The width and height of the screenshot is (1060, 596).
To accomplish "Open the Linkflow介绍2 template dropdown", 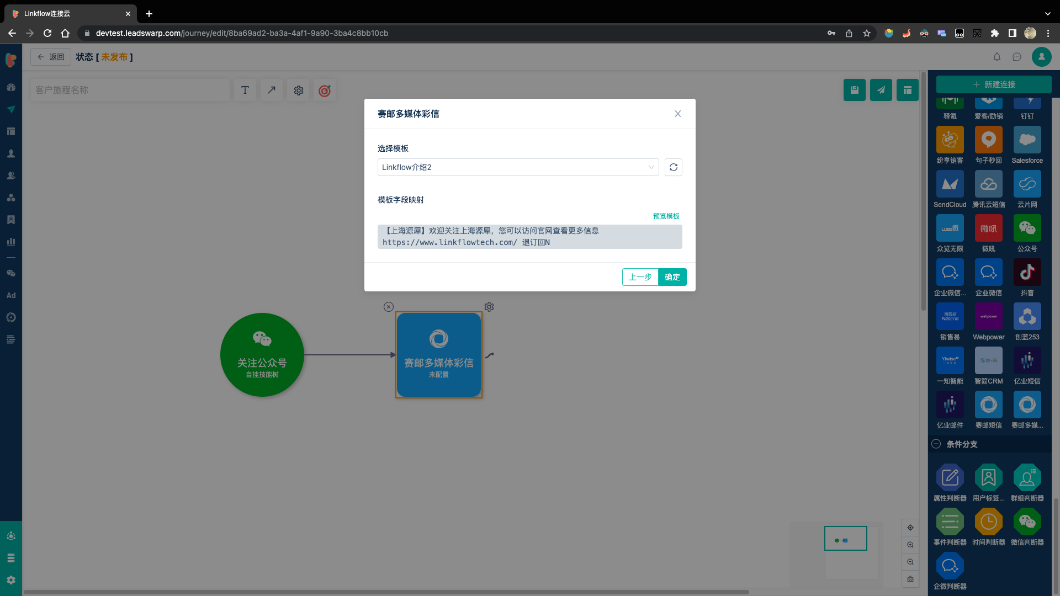I will click(x=518, y=167).
